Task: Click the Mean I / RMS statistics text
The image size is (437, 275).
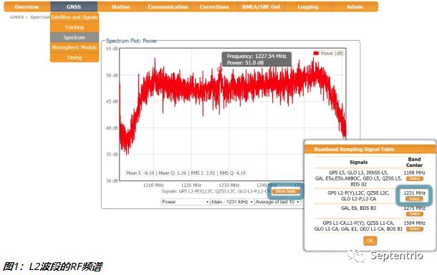Action: pos(186,173)
